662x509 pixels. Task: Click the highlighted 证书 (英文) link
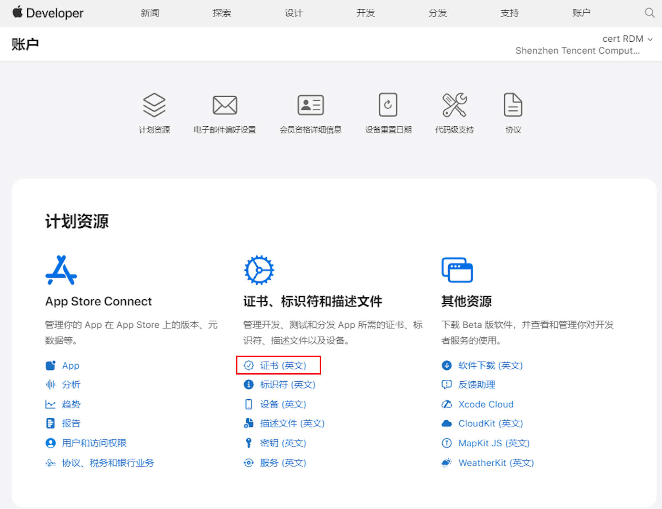click(x=283, y=365)
